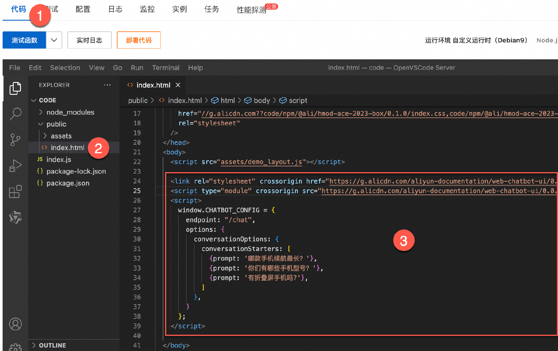Open the Run and Debug icon
Screen dimensions: 558x351
click(15, 166)
